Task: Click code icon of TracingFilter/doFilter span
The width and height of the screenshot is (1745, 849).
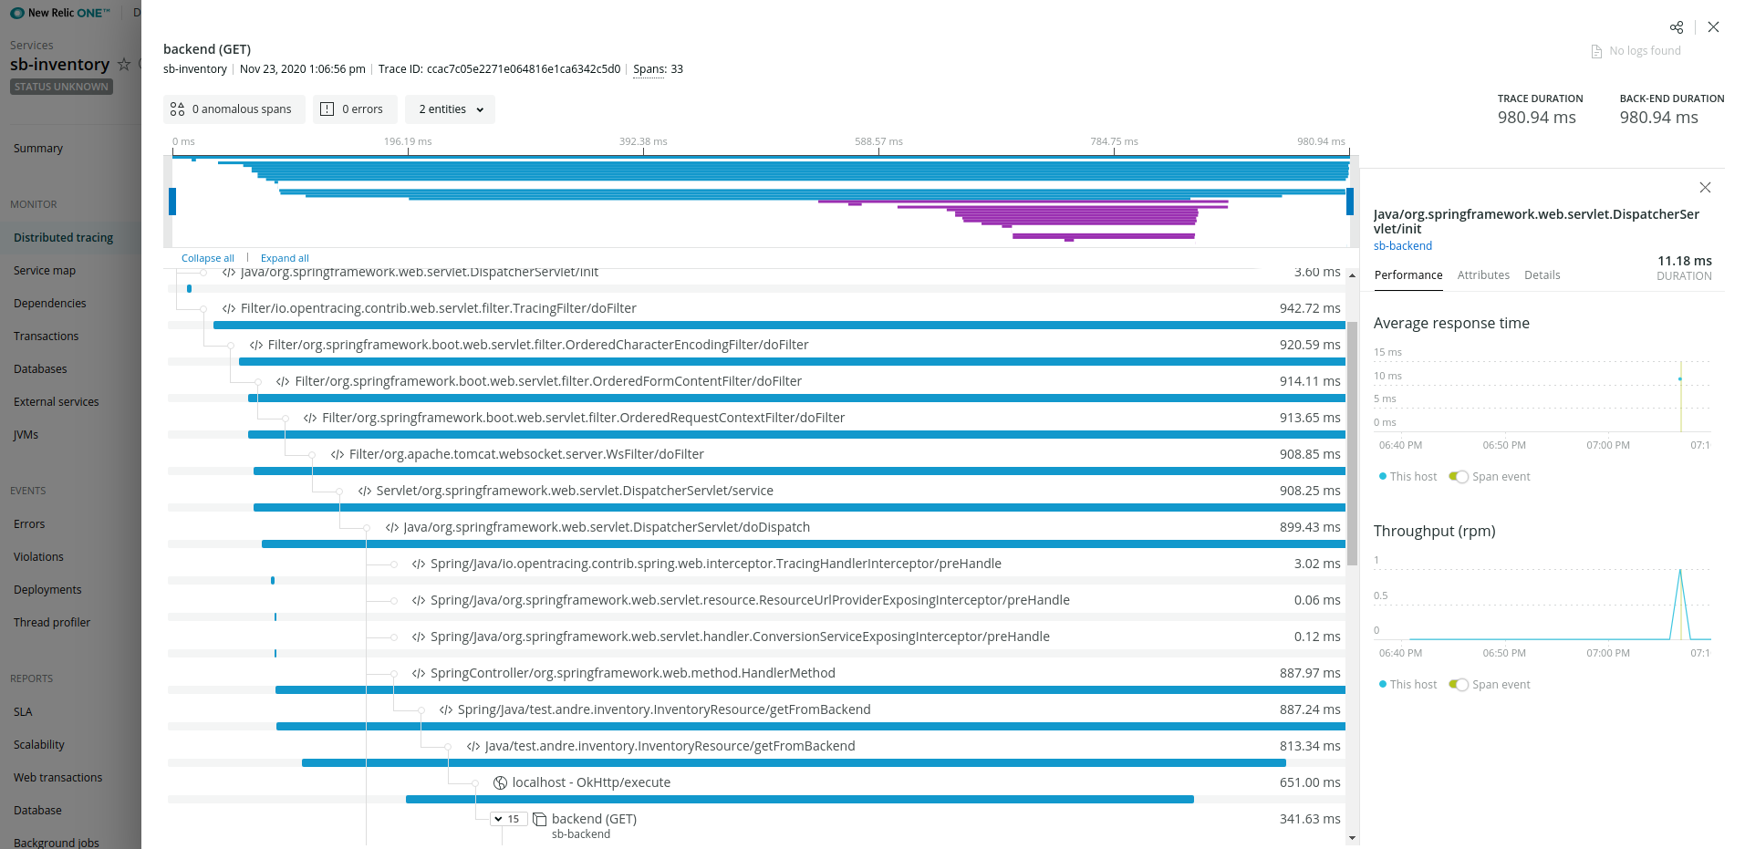Action: click(229, 309)
